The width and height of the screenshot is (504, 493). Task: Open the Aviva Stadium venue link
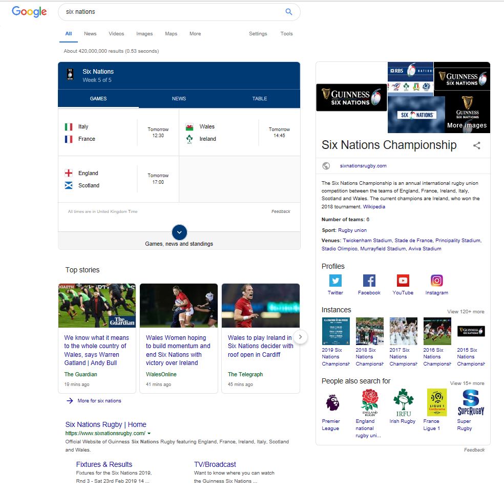pyautogui.click(x=425, y=249)
